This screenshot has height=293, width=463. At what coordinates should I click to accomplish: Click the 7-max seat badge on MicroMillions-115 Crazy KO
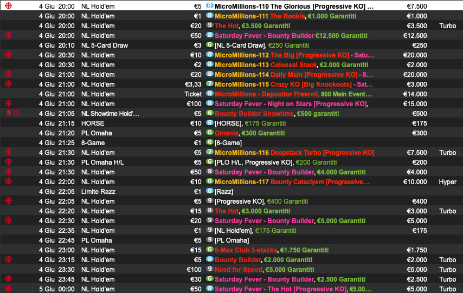210,83
